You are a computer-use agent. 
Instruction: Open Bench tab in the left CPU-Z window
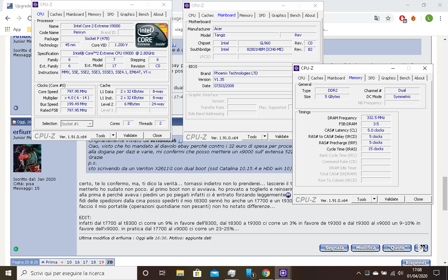tap(143, 14)
